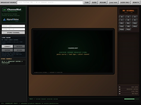Click the 'STORED CHANNELS' heading
The image size is (141, 105).
coord(6,59)
